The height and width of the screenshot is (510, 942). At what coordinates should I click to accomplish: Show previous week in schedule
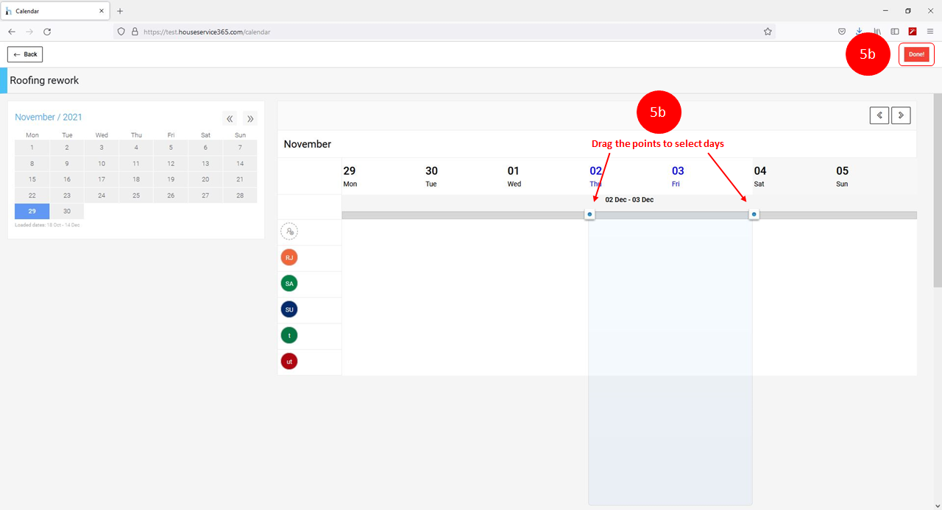click(879, 115)
